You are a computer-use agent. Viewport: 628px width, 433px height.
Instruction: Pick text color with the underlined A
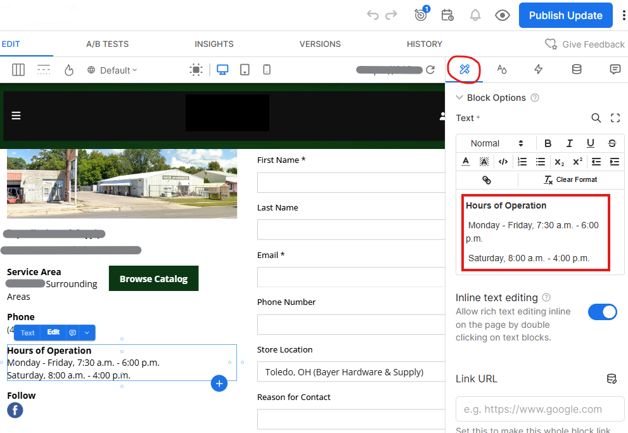click(x=466, y=162)
